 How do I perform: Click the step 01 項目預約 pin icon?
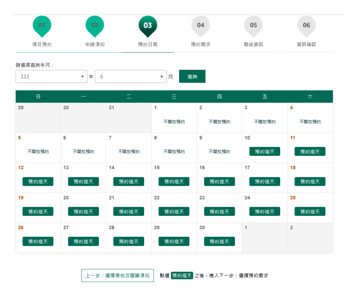[x=42, y=26]
